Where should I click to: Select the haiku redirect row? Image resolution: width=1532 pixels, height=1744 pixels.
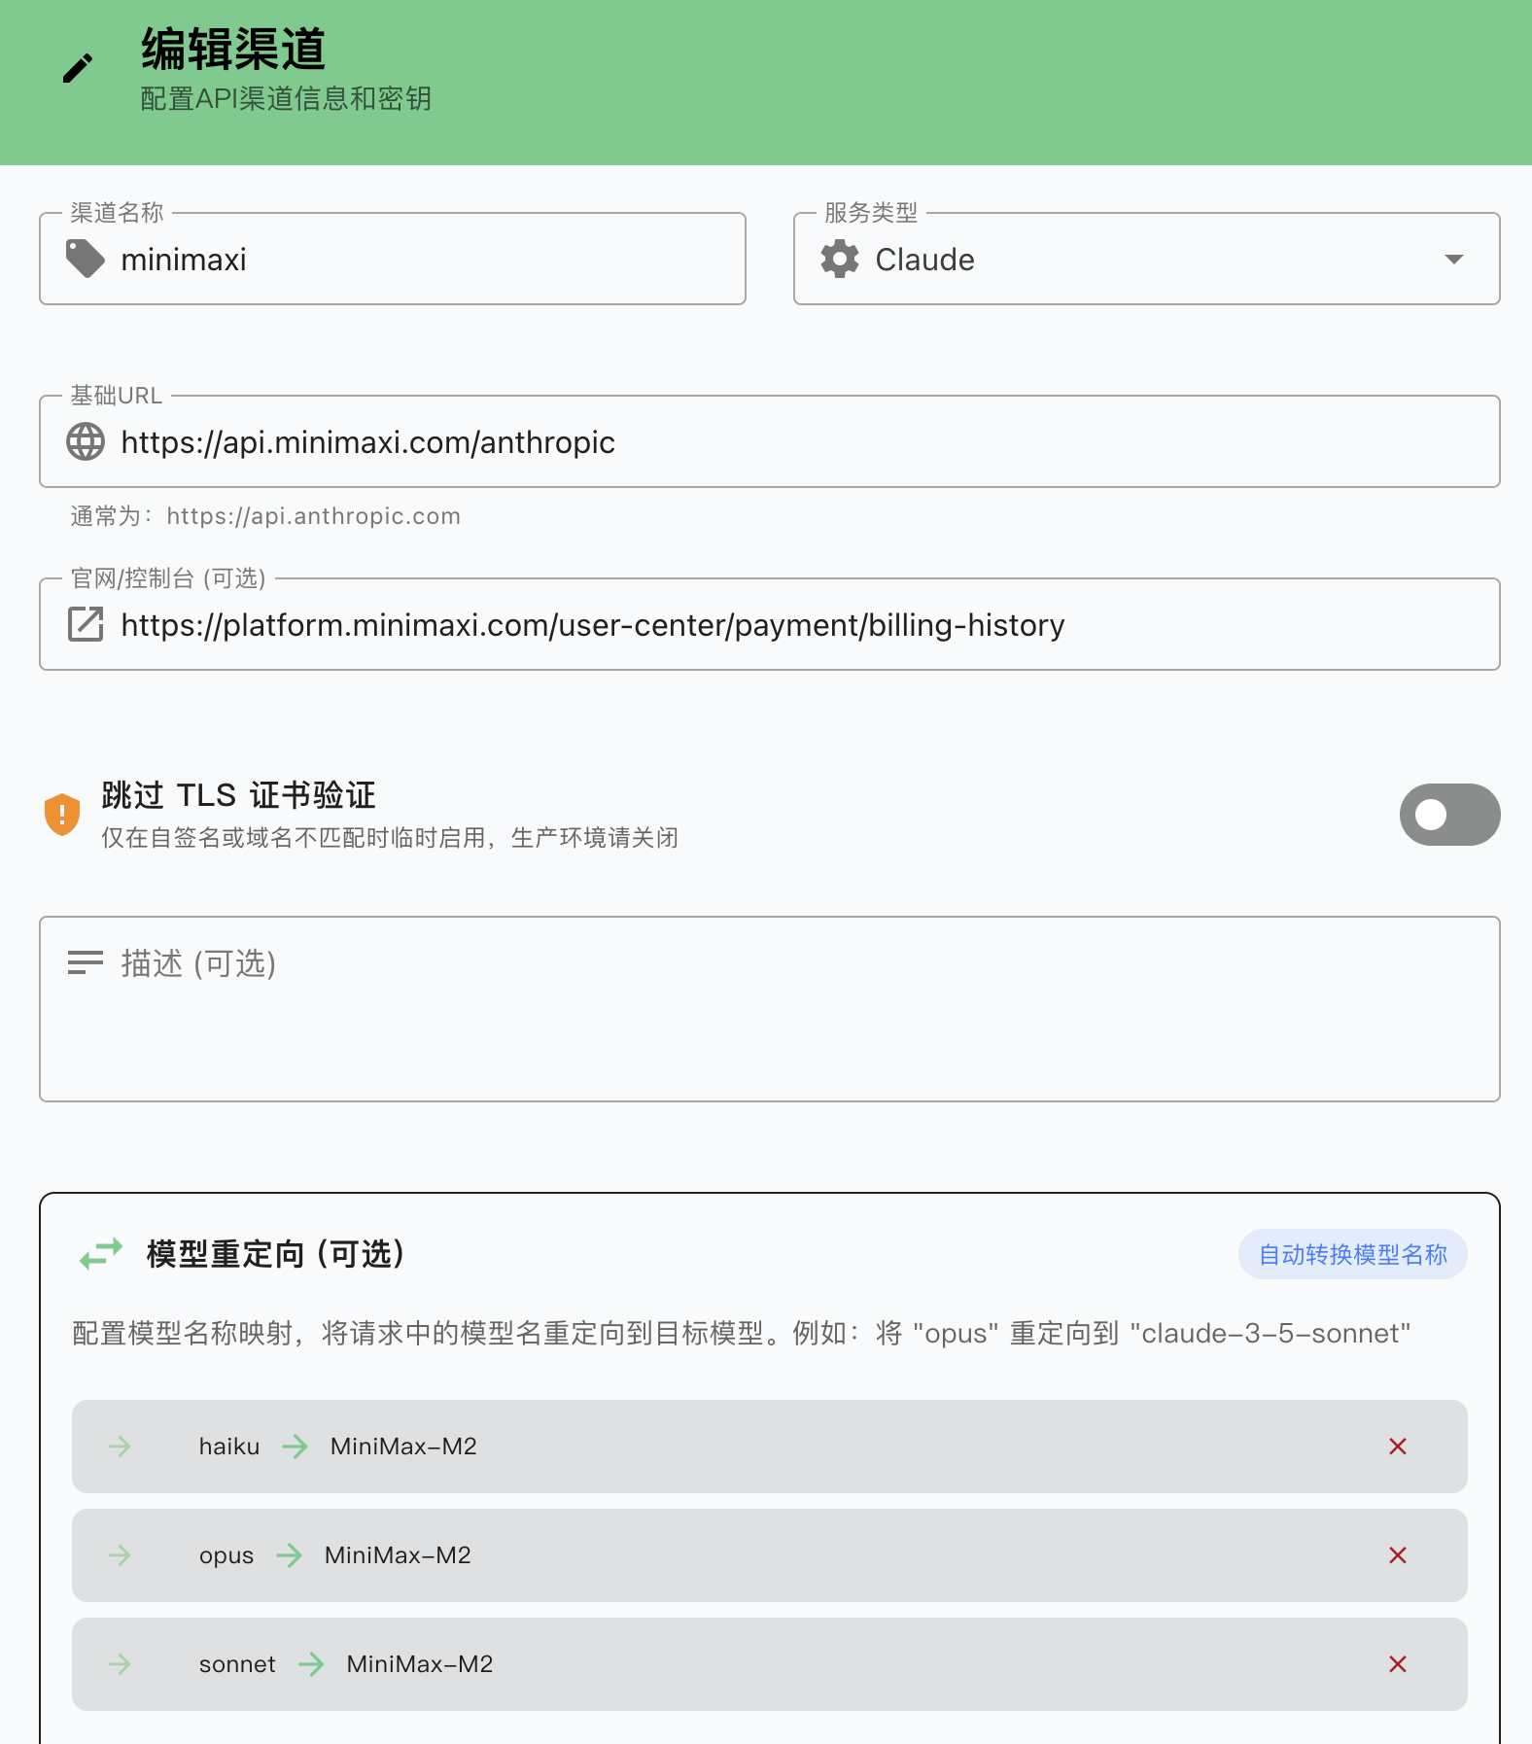click(x=770, y=1447)
